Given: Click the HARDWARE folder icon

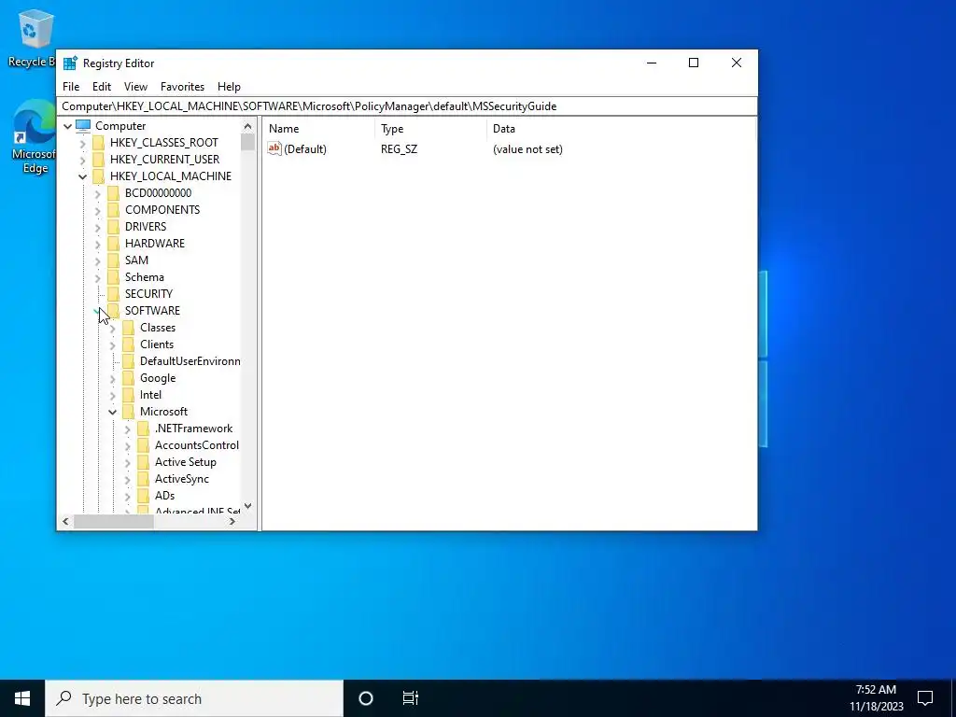Looking at the screenshot, I should pos(113,244).
